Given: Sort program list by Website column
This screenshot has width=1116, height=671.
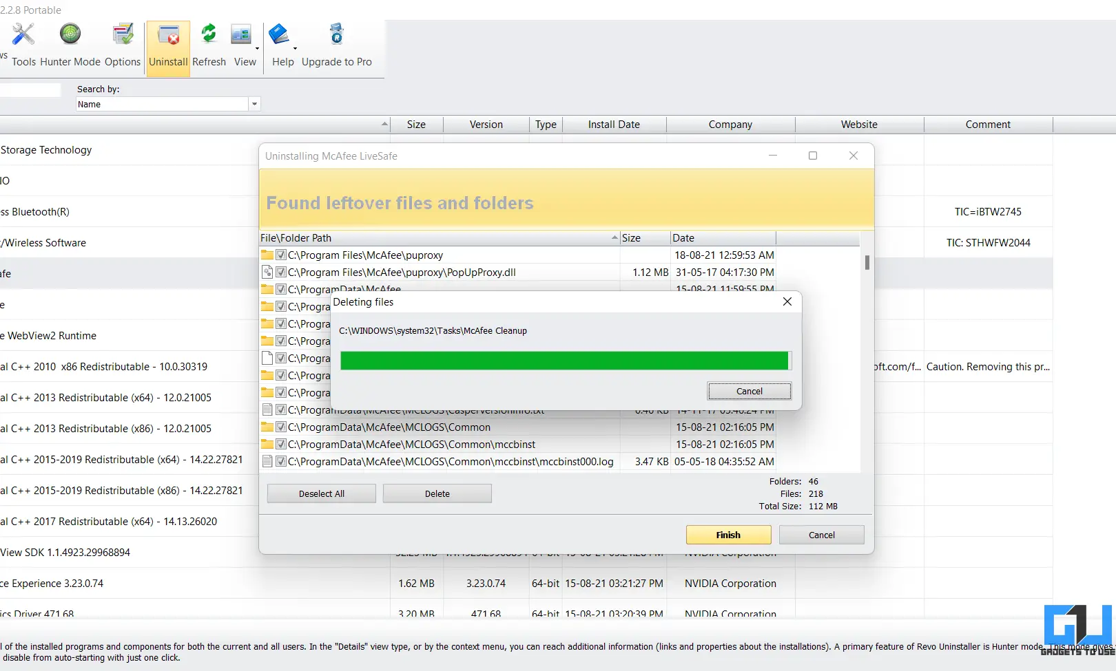Looking at the screenshot, I should point(859,125).
